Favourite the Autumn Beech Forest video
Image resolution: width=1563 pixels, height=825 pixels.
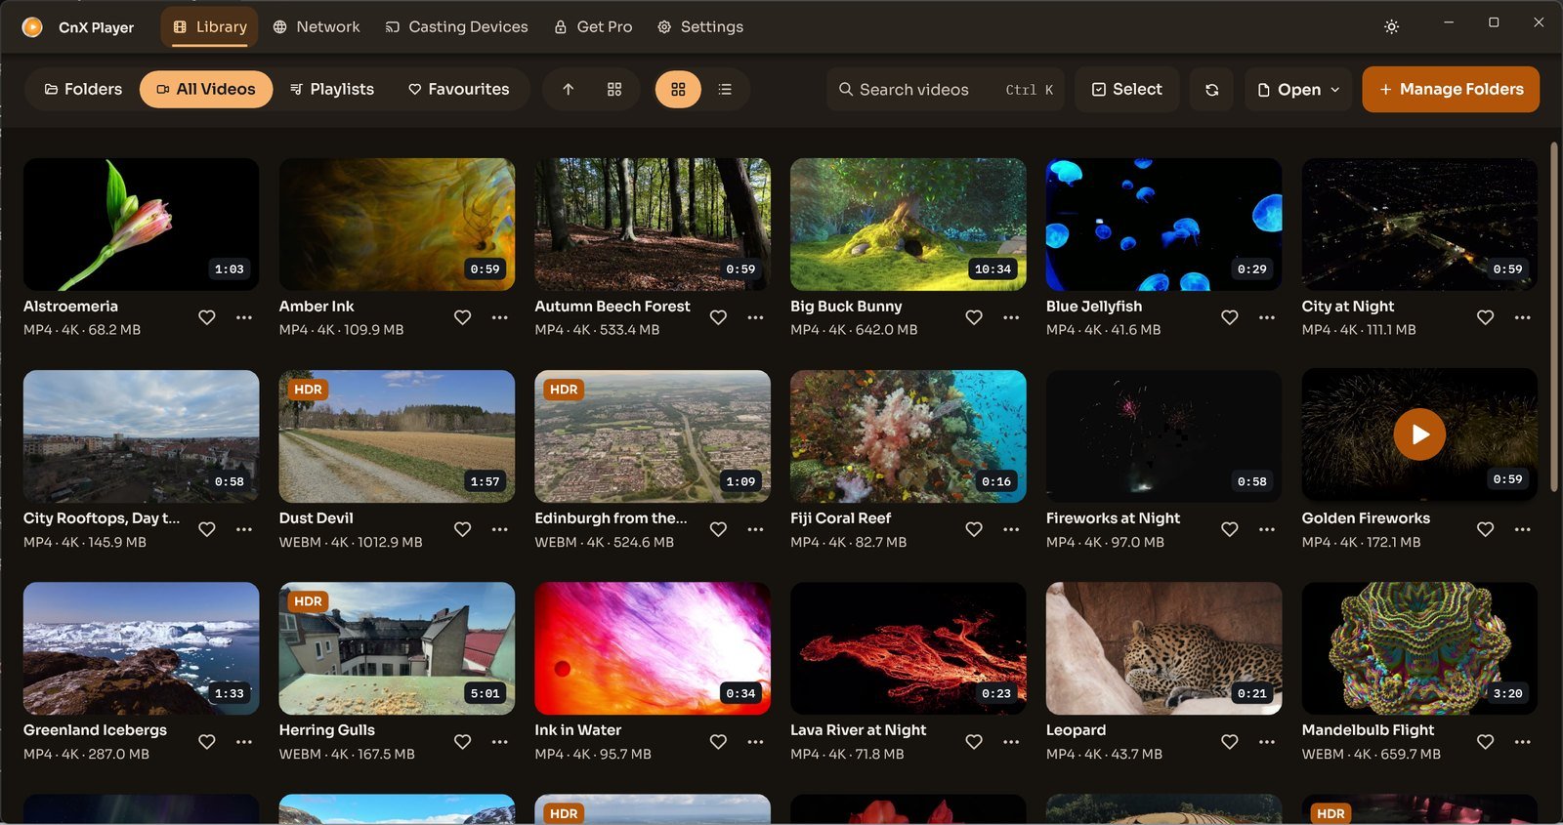pyautogui.click(x=718, y=317)
